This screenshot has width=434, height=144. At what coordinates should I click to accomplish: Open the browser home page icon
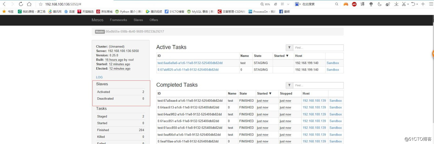click(29, 4)
